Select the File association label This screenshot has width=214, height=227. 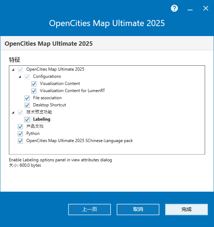47,98
